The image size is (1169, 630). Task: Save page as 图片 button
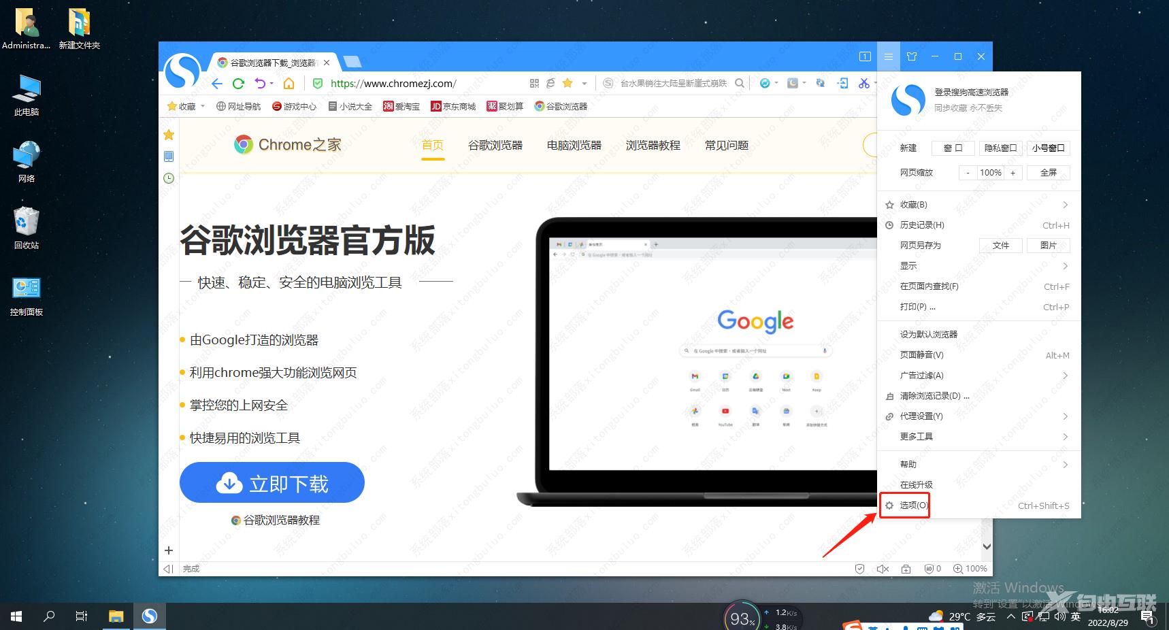click(1049, 246)
